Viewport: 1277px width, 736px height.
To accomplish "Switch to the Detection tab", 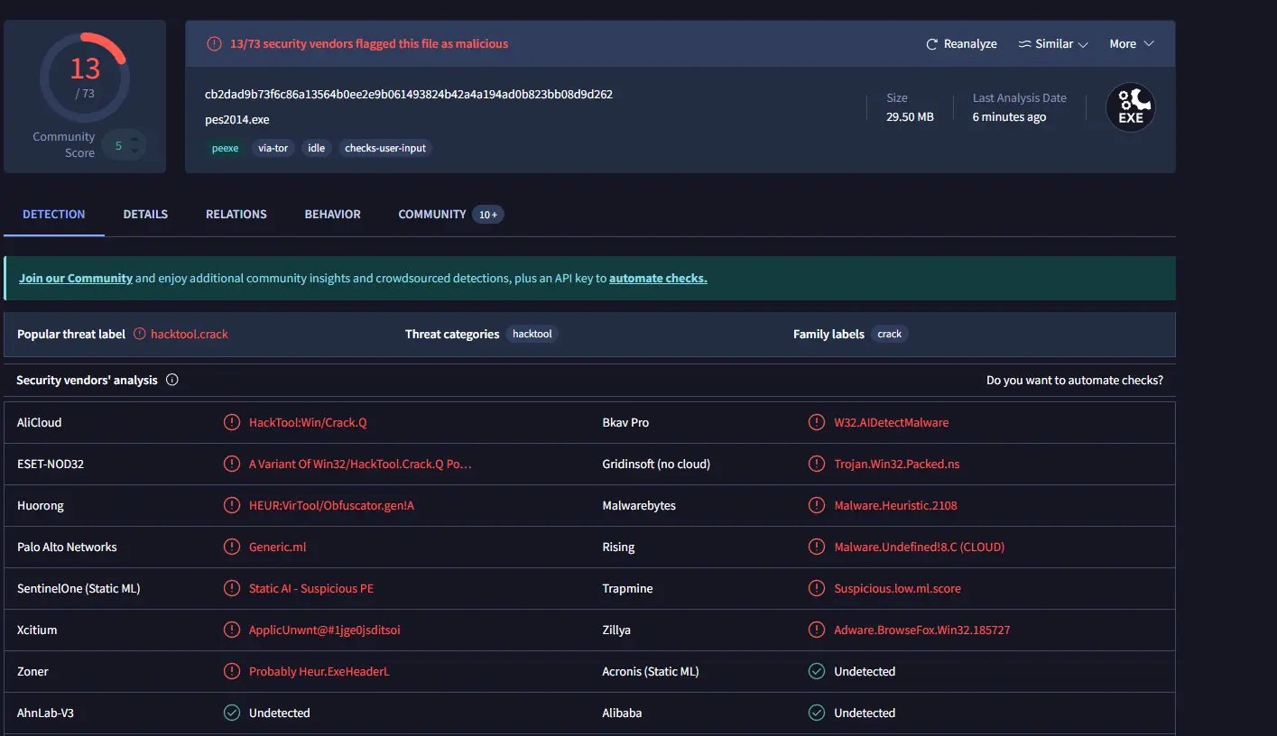I will click(54, 214).
